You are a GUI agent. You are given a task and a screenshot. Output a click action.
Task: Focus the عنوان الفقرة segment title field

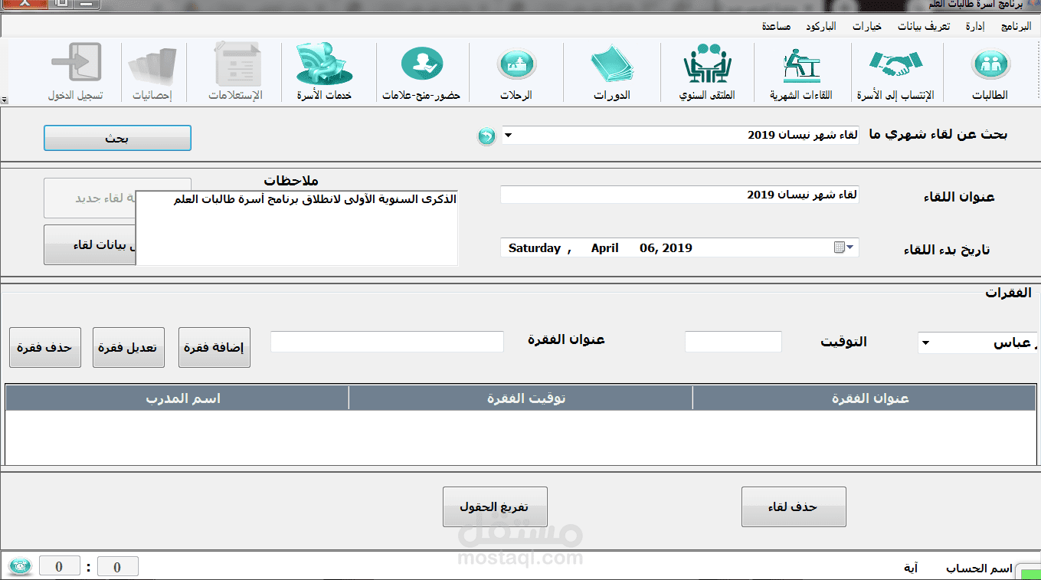coord(387,342)
